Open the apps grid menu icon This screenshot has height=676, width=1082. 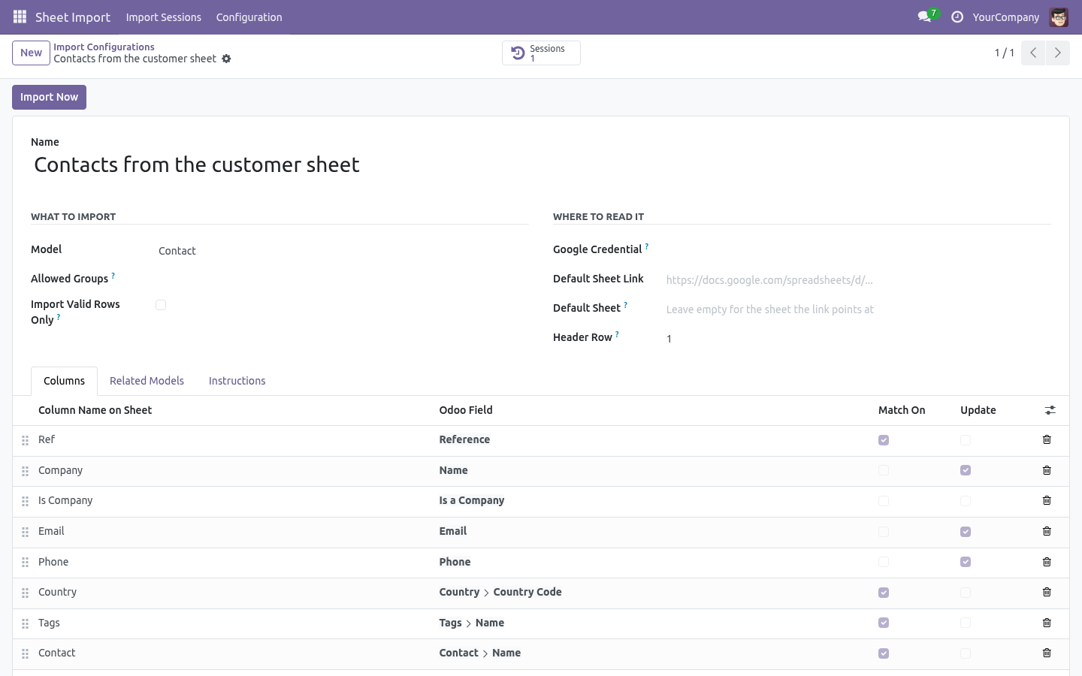coord(20,17)
